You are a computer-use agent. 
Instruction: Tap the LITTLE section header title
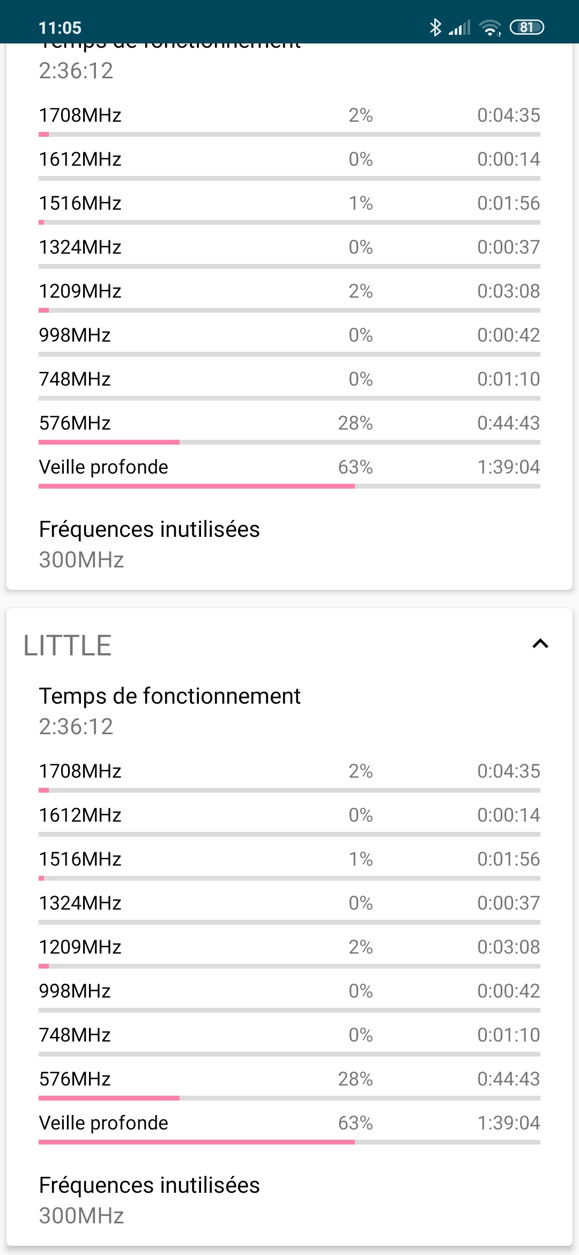[68, 645]
